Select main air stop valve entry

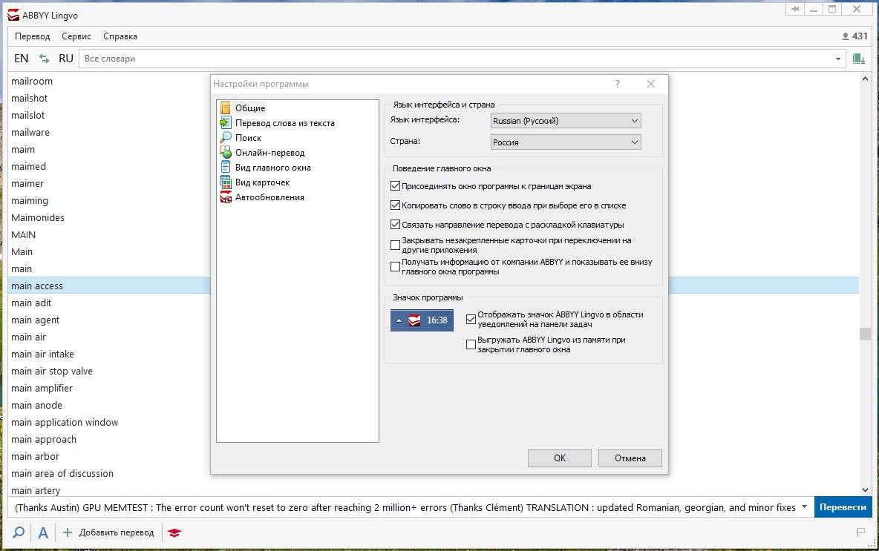(x=51, y=371)
